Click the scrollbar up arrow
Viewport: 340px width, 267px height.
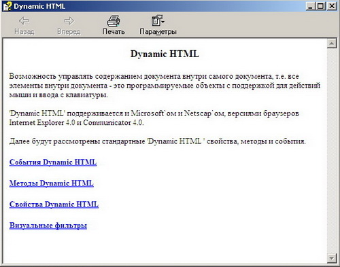pos(332,43)
